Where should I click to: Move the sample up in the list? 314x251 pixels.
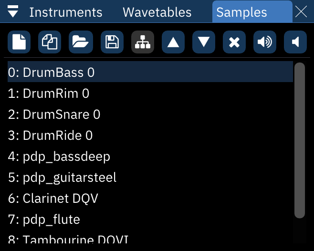coord(173,42)
